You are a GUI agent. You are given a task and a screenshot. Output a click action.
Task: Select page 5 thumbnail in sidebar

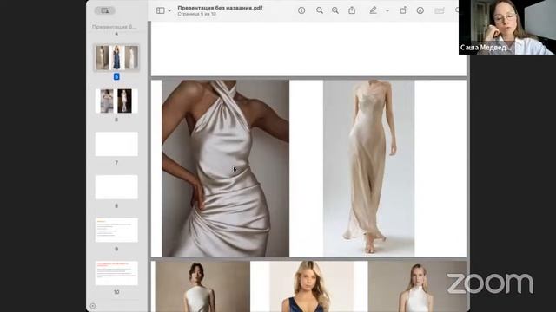tap(116, 57)
